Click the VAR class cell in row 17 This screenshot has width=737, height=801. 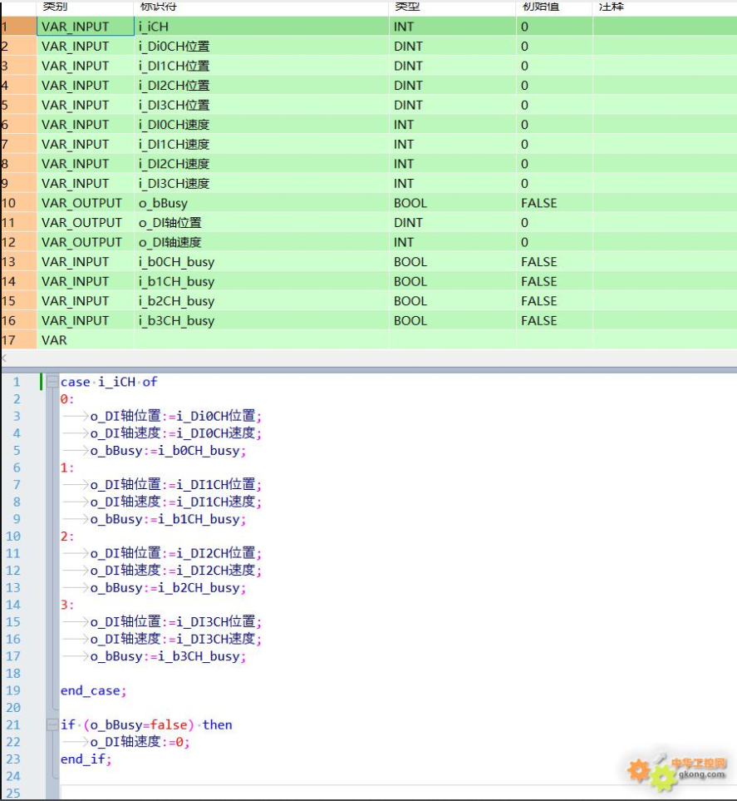point(86,340)
